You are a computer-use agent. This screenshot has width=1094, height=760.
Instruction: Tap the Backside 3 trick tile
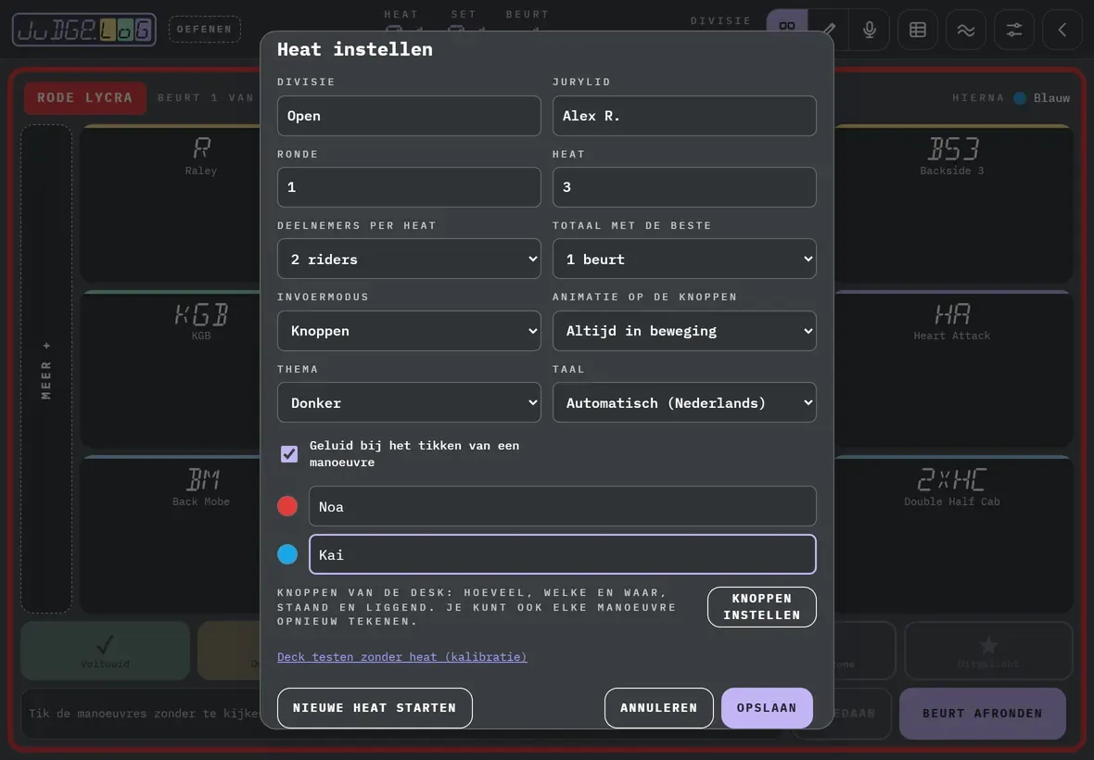tap(953, 204)
